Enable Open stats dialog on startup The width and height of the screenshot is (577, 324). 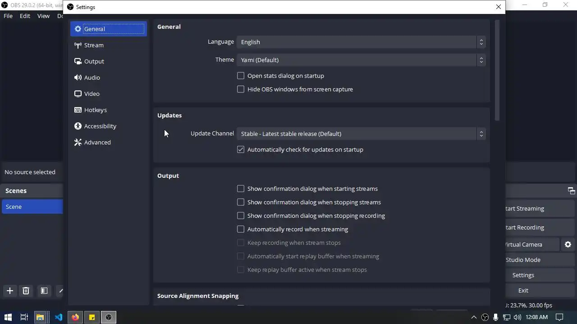[x=241, y=76]
